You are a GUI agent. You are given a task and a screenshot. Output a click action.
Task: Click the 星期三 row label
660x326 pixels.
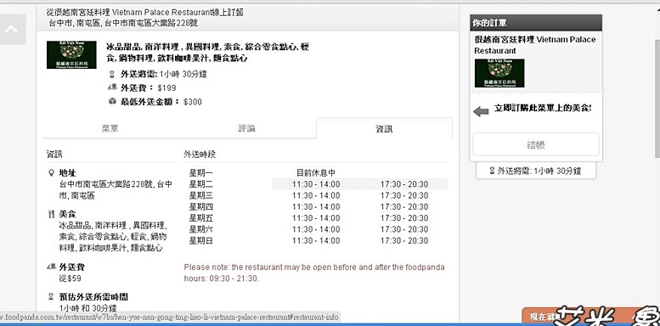point(201,195)
